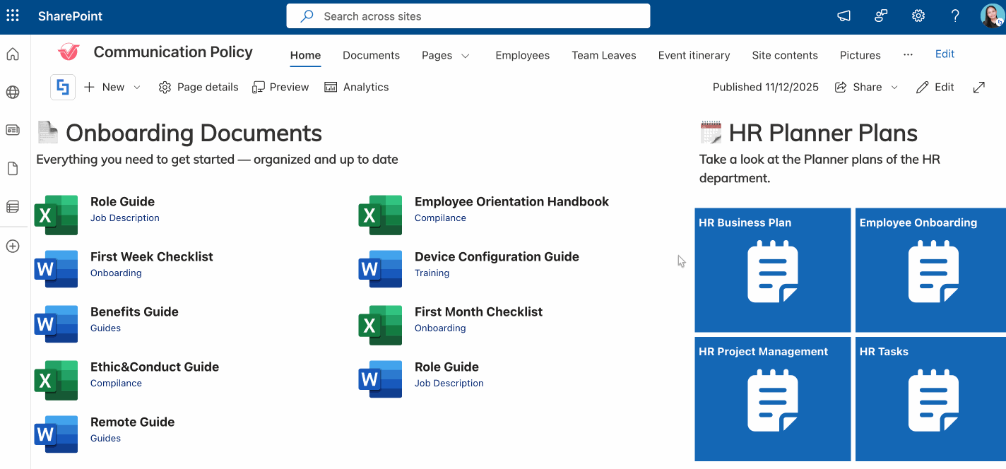Click the Preview button
The height and width of the screenshot is (469, 1006).
click(280, 87)
